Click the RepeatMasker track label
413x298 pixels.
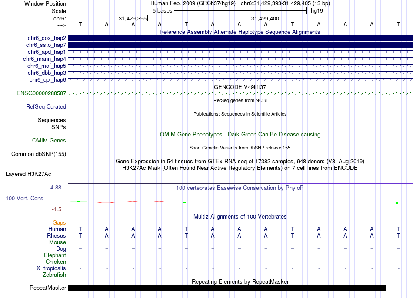(48, 288)
